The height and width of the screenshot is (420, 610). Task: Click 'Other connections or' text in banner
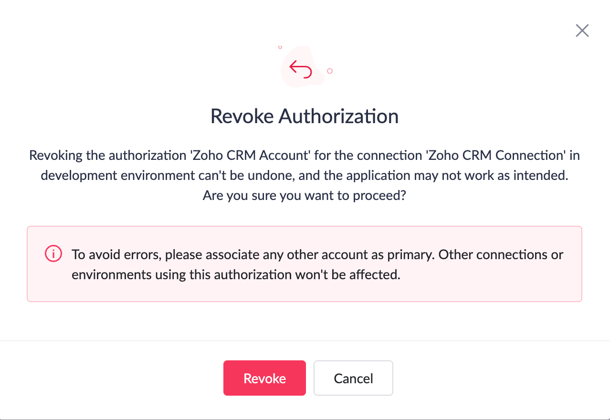coord(501,254)
